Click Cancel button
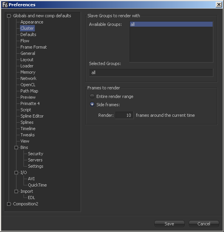The width and height of the screenshot is (224, 232). tap(204, 224)
